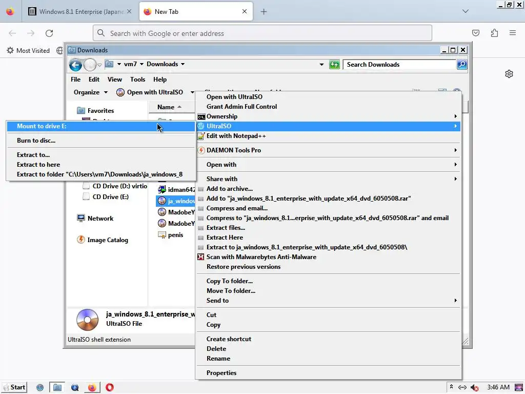Click the New Tab page settings gear
The height and width of the screenshot is (394, 525).
coord(509,74)
